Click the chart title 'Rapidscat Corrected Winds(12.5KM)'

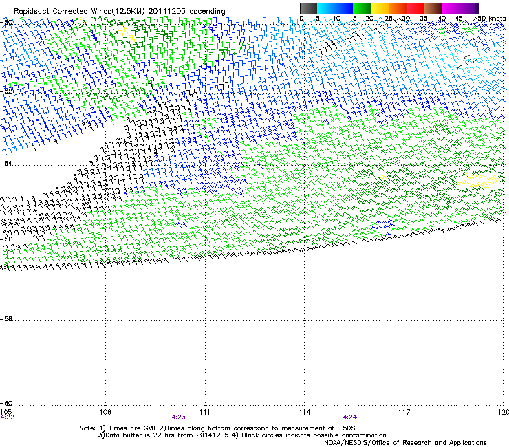pyautogui.click(x=79, y=11)
